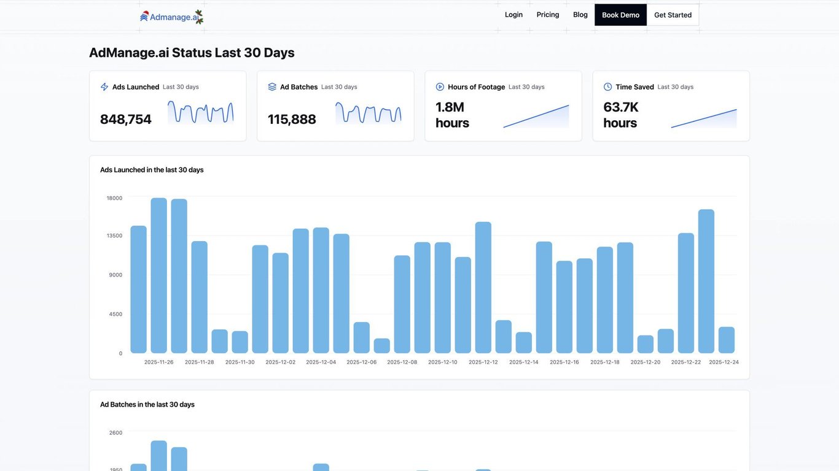Viewport: 839px width, 471px height.
Task: Click the Time Saved trend line
Action: (x=704, y=118)
